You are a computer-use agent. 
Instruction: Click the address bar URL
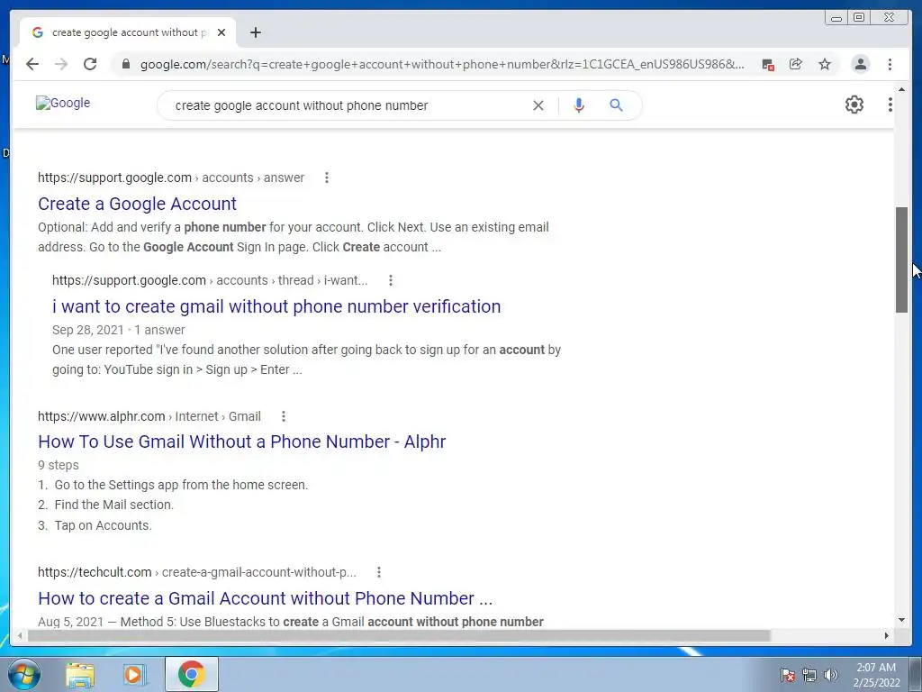(x=442, y=64)
